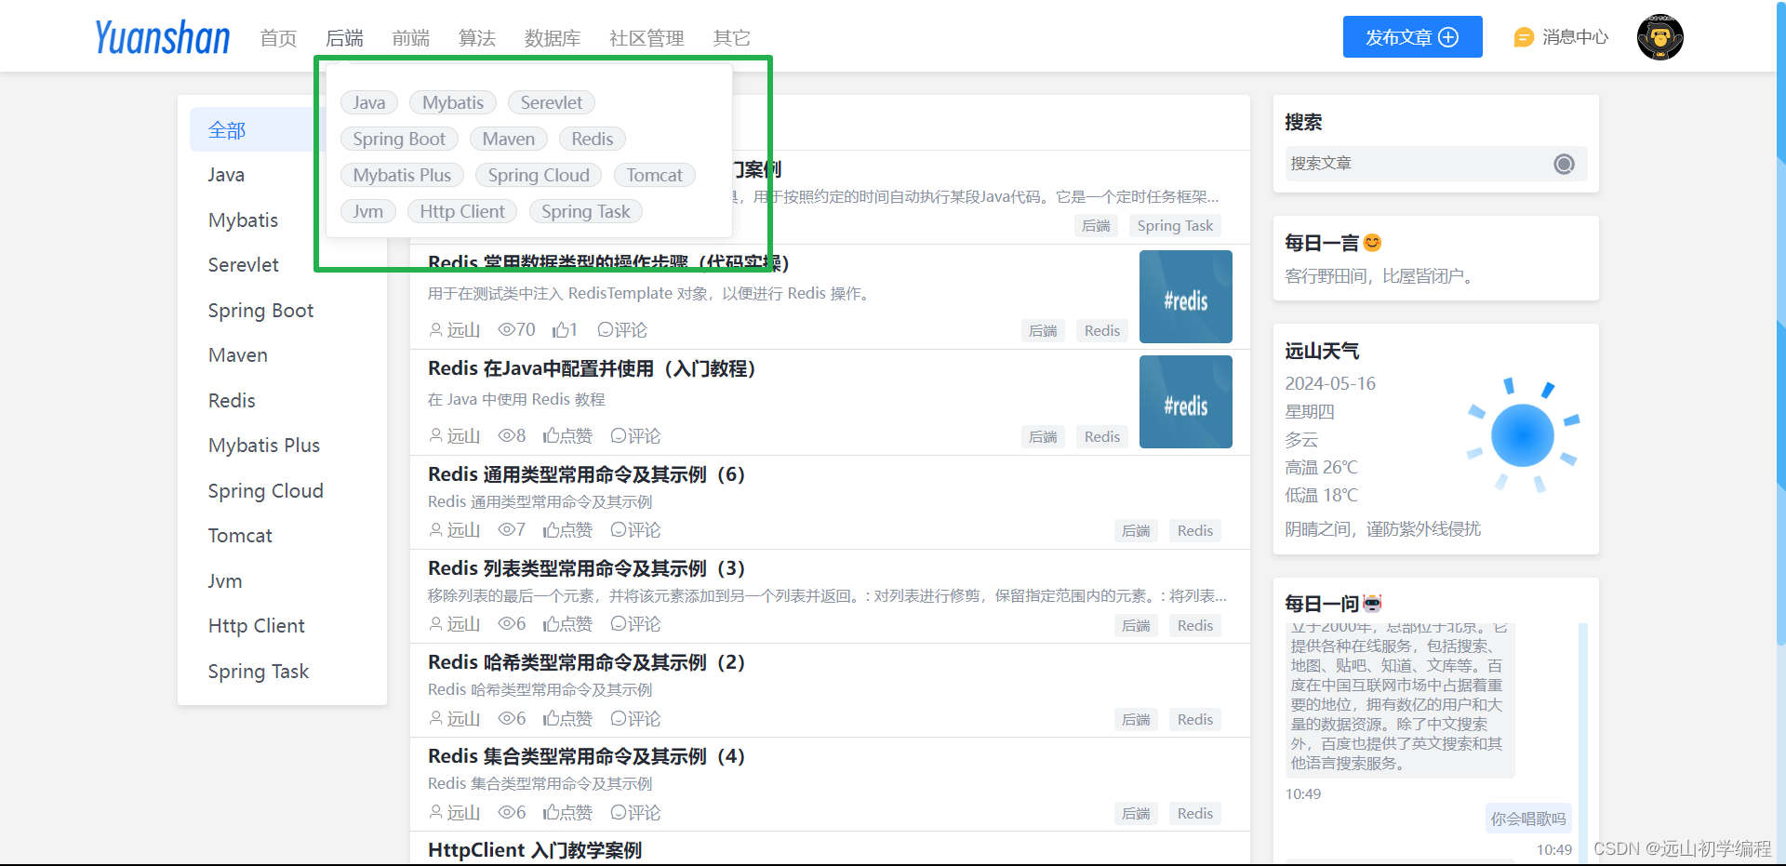
Task: Open the 前端 navigation menu
Action: click(410, 38)
